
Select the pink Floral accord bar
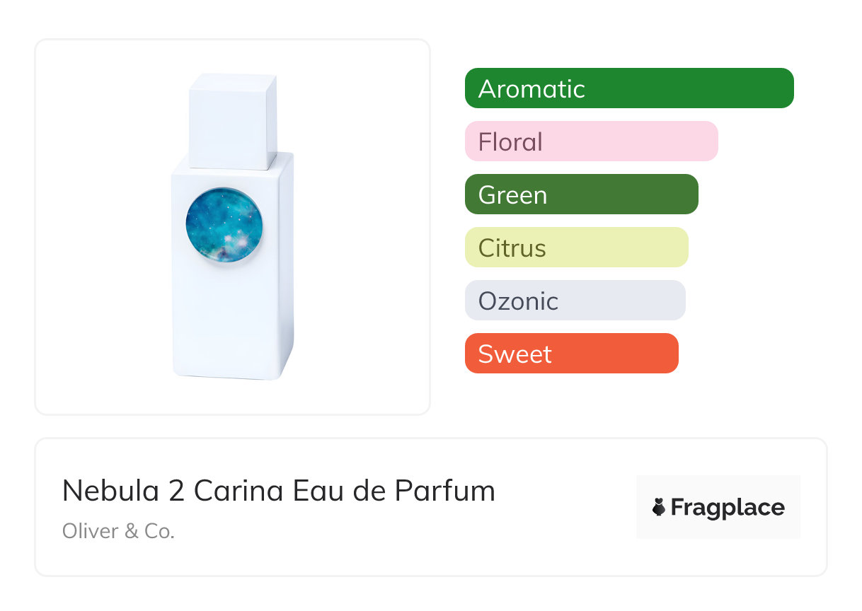(591, 141)
